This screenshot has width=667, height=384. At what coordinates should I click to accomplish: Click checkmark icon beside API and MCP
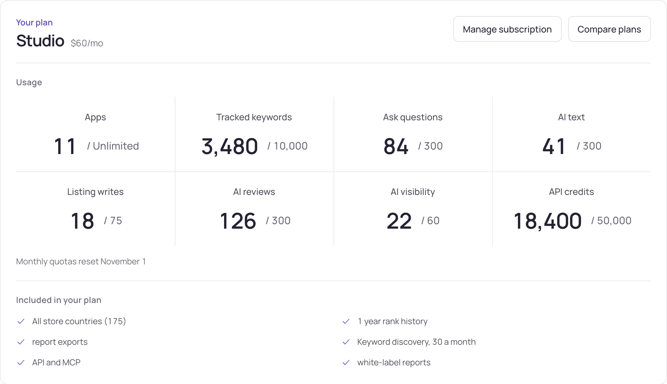pos(21,362)
